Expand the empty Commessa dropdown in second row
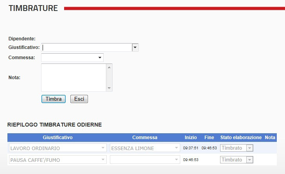The height and width of the screenshot is (174, 285). tap(177, 160)
